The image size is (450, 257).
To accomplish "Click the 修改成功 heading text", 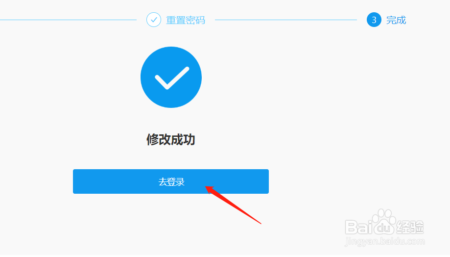I will point(171,140).
